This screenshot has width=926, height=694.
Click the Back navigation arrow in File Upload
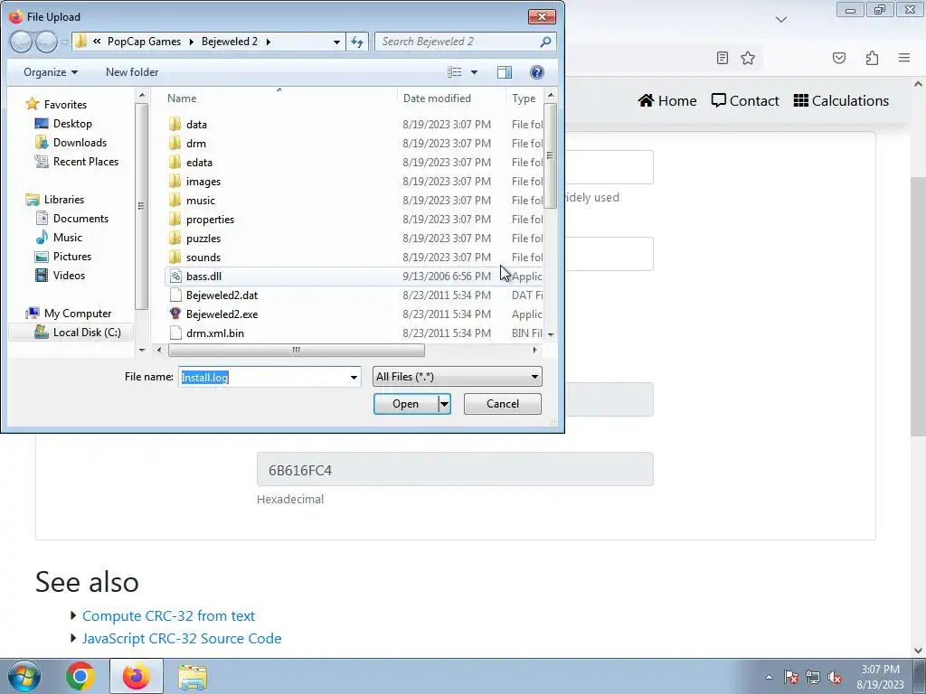click(22, 42)
